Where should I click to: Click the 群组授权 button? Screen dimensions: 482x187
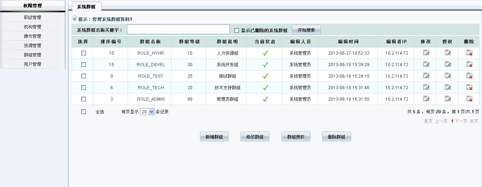[296, 137]
